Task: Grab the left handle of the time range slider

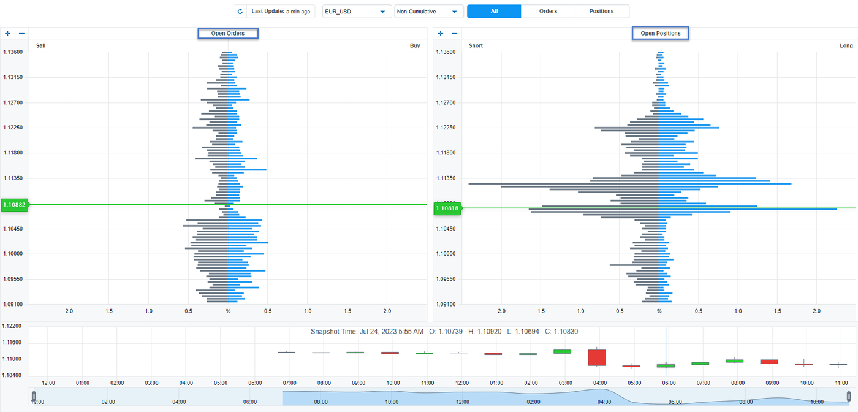Action: pyautogui.click(x=34, y=396)
